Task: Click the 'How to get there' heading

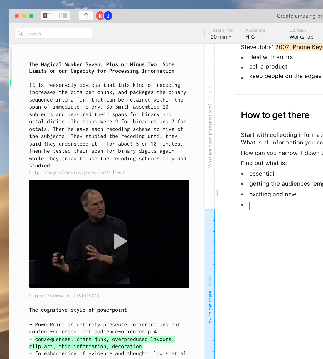Action: [275, 115]
